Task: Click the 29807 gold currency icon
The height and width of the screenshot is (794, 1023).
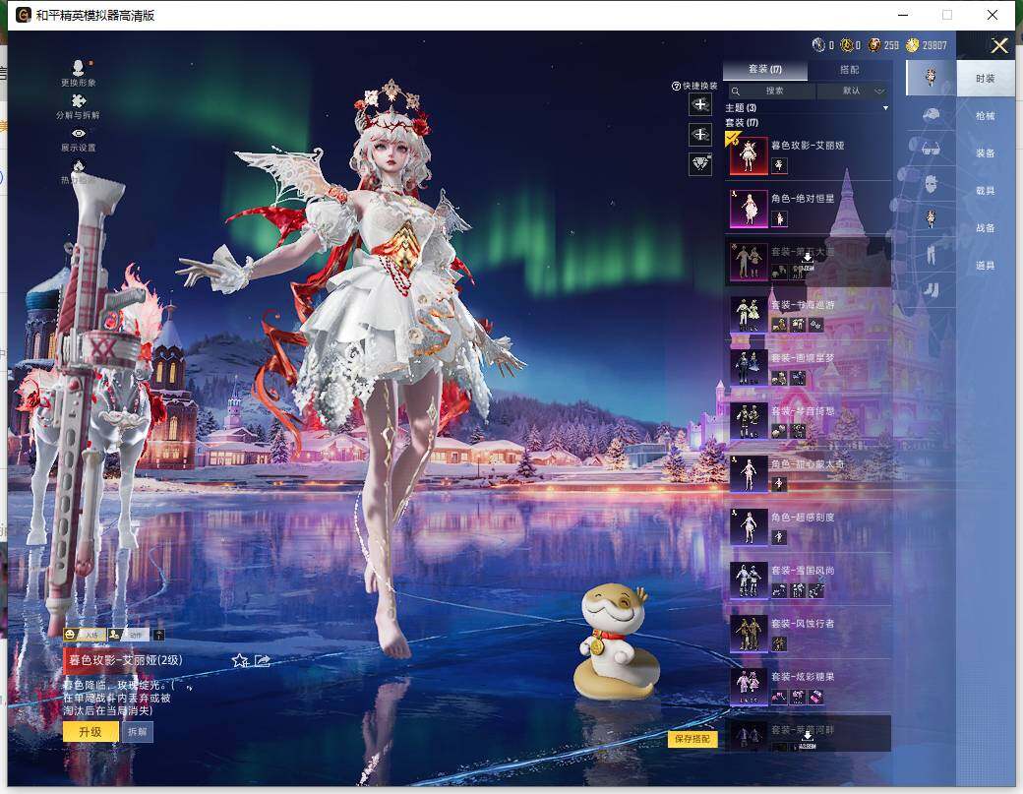Action: coord(912,44)
